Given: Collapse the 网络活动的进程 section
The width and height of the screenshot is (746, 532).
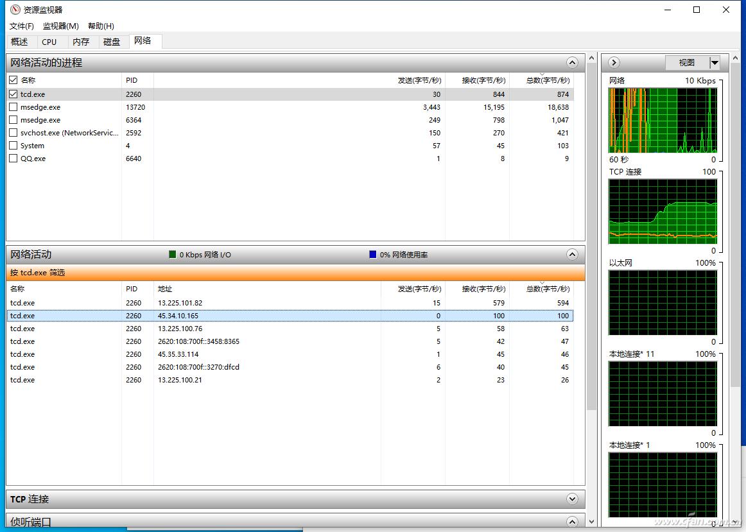Looking at the screenshot, I should point(572,62).
